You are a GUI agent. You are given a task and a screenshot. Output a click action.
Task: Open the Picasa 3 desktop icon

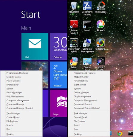tap(101, 26)
